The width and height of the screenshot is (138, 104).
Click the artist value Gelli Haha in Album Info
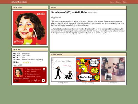click(26, 56)
